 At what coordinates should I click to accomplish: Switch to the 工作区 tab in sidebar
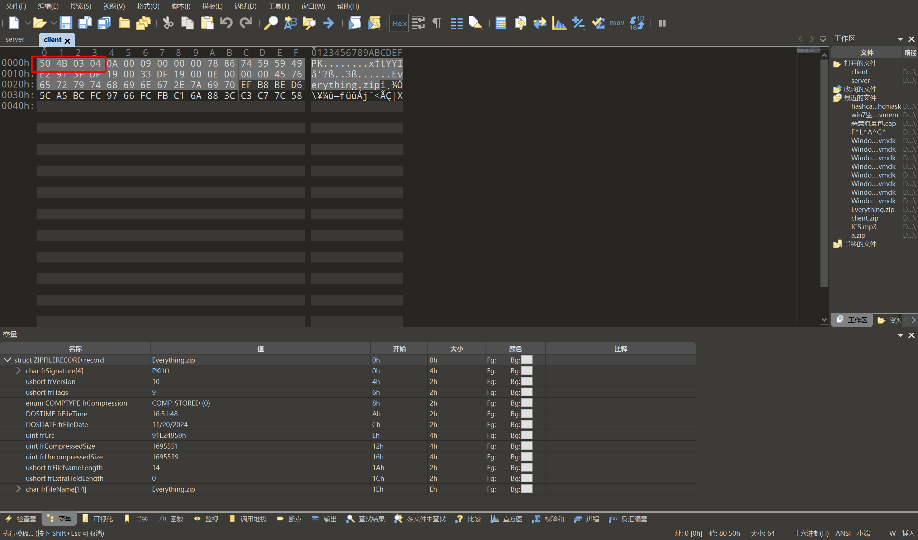pyautogui.click(x=852, y=320)
